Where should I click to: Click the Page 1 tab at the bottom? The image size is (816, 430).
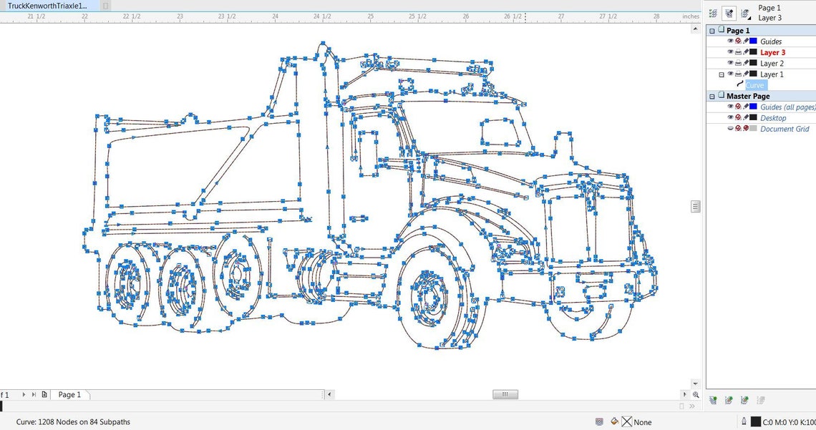click(69, 394)
